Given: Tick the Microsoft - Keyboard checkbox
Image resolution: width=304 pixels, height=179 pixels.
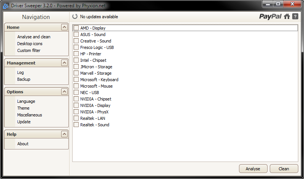Looking at the screenshot, I should coord(76,80).
